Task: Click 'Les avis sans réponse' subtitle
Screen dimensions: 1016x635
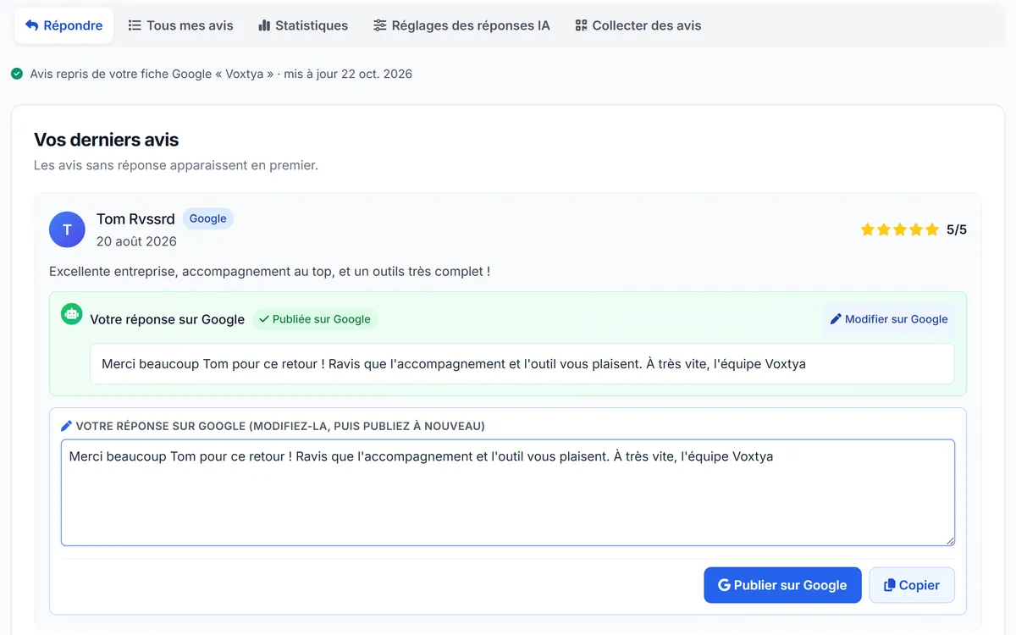Action: click(x=176, y=165)
